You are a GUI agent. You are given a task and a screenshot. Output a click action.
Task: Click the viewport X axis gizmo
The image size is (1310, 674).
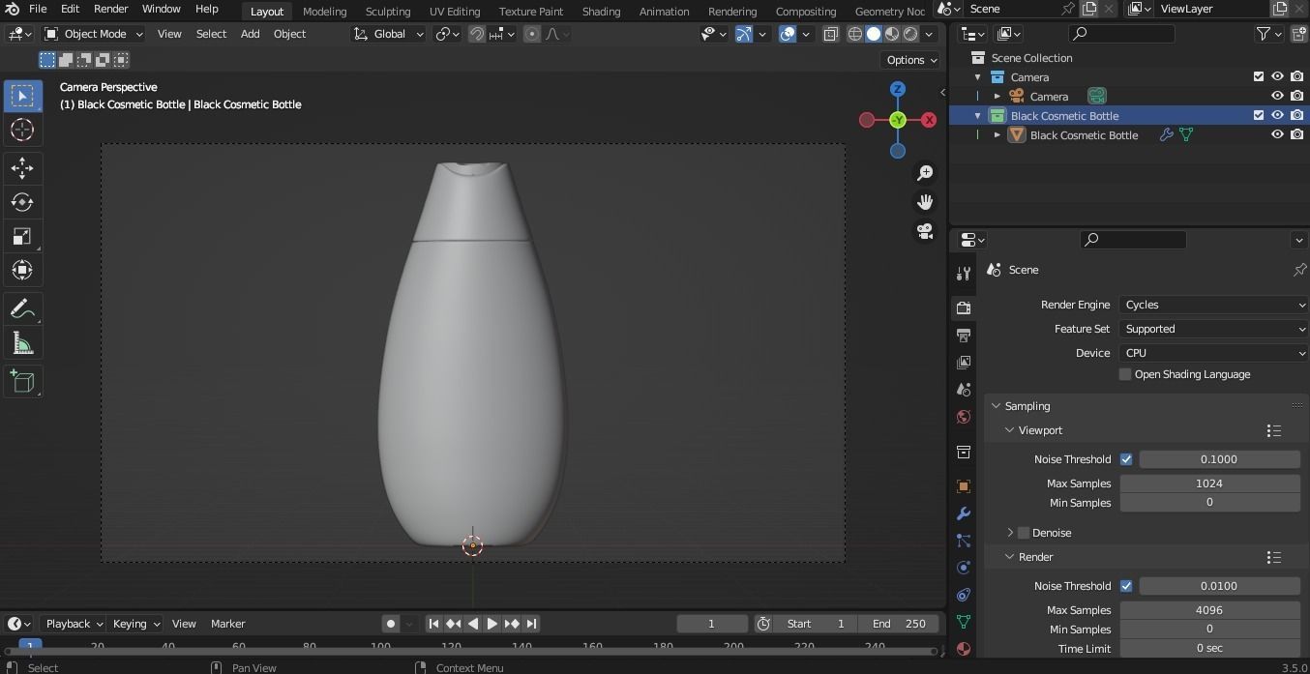tap(929, 120)
